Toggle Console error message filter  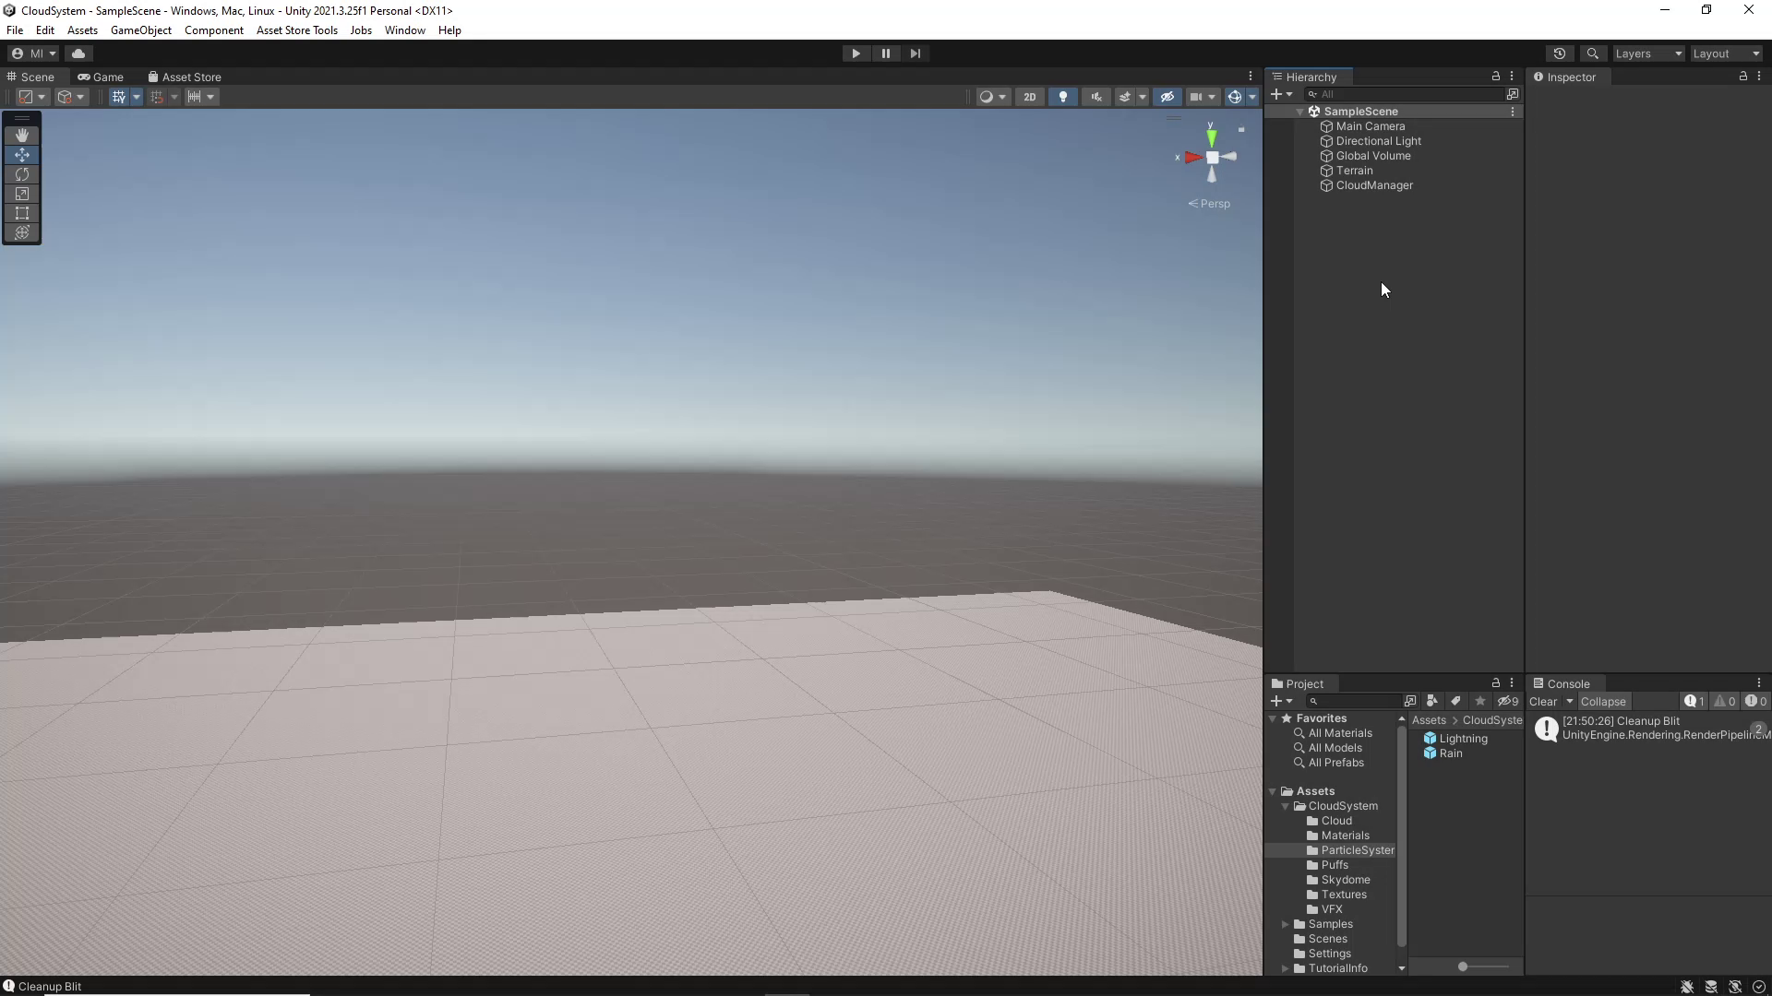tap(1755, 701)
